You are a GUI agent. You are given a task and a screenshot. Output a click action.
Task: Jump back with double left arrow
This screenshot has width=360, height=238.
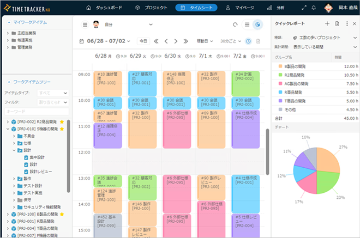(156, 41)
